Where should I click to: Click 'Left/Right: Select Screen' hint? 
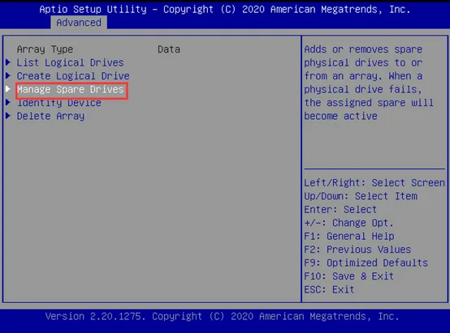point(374,182)
